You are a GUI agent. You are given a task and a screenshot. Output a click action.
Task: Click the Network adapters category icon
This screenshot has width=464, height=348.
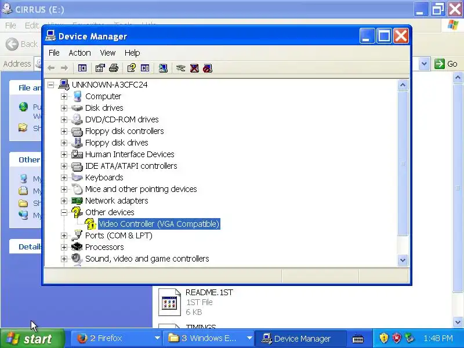pos(77,201)
